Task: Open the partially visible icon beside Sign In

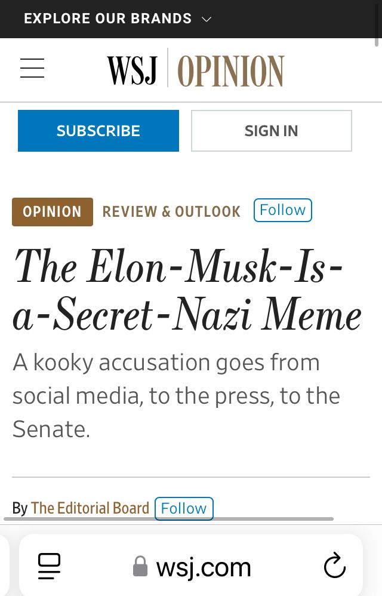Action: [x=375, y=131]
